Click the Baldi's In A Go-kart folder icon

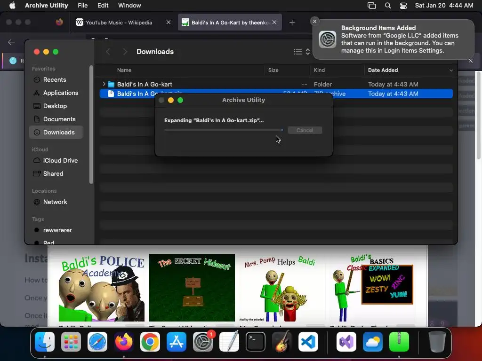[x=111, y=84]
